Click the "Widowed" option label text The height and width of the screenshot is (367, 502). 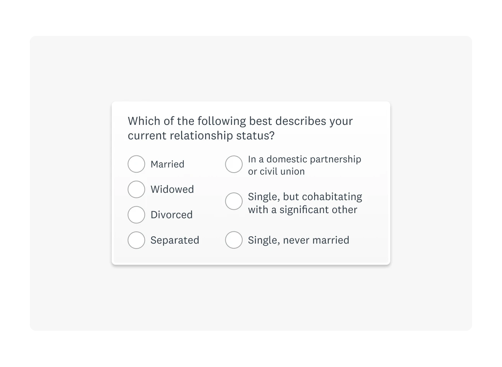(172, 189)
